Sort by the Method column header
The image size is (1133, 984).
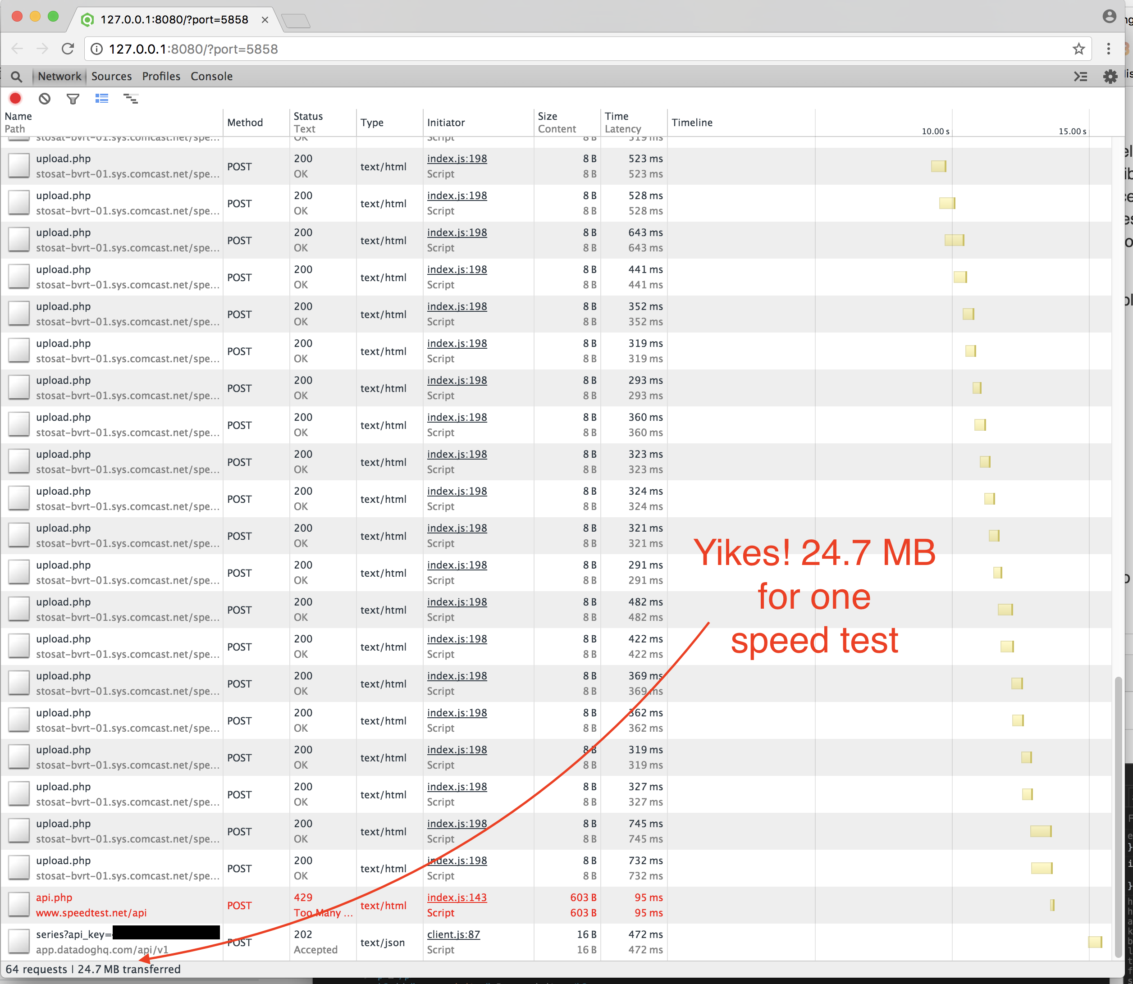[x=256, y=123]
